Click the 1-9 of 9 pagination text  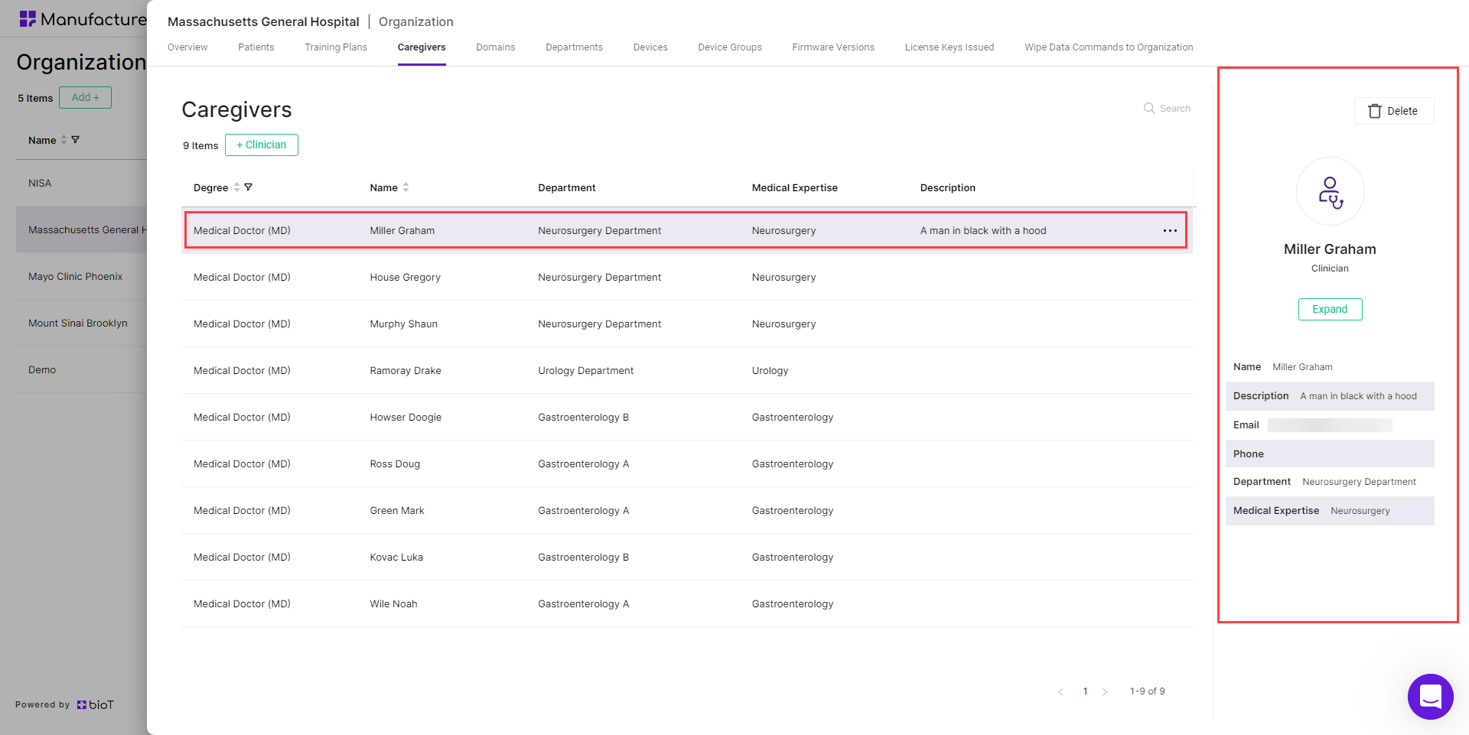(1148, 691)
